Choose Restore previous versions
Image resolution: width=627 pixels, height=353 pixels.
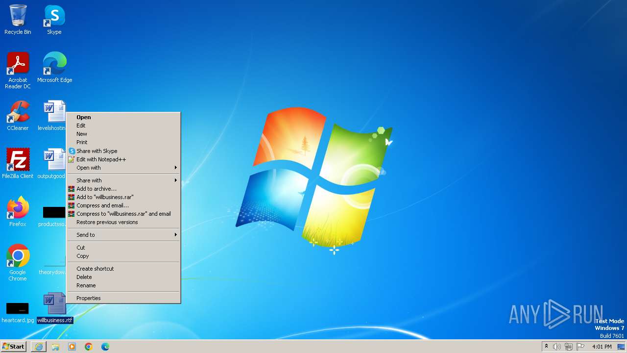123,222
